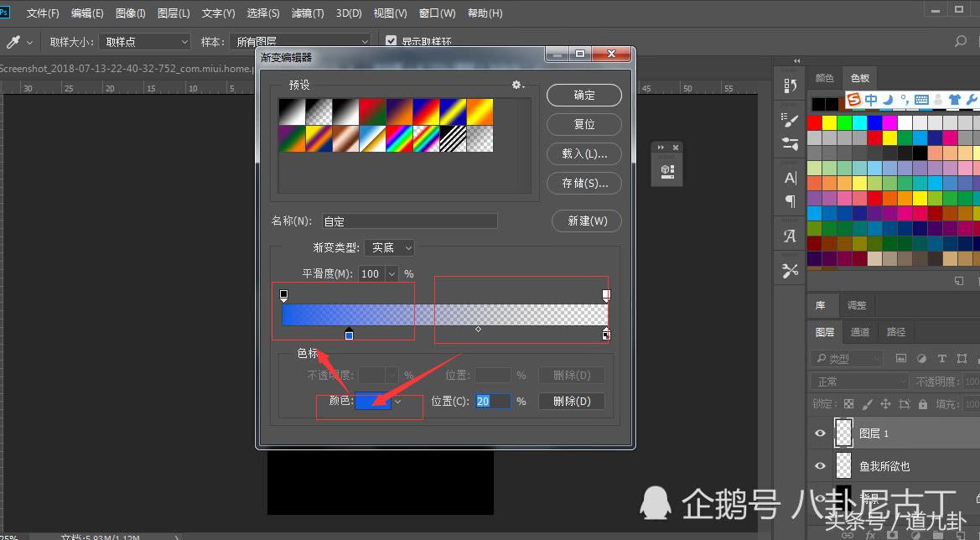The image size is (980, 540).
Task: Select the black-and-white gradient preset thumbnail
Action: (290, 110)
